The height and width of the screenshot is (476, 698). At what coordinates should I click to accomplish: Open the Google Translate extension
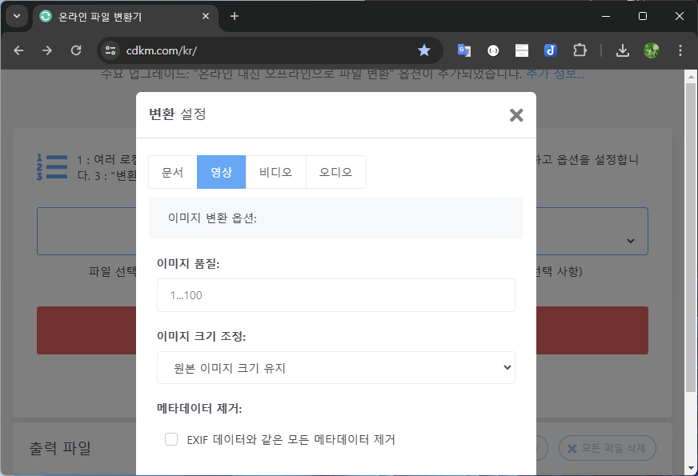coord(463,50)
